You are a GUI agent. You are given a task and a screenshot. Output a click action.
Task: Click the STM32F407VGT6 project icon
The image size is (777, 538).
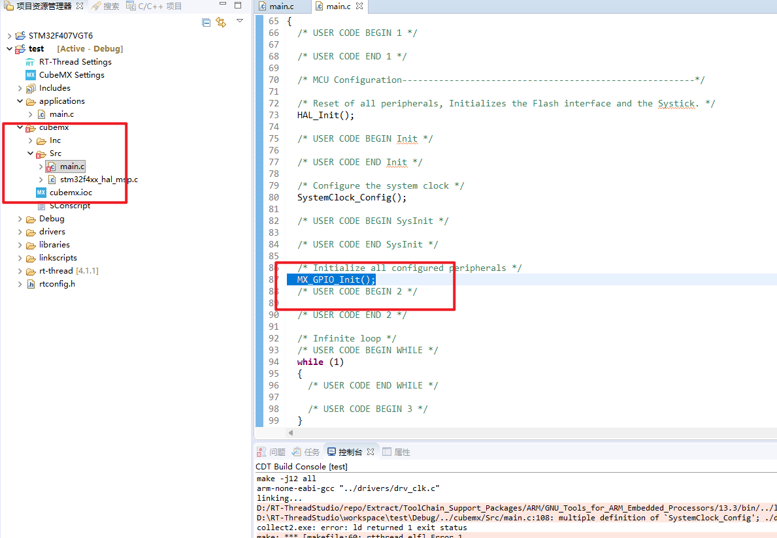(20, 36)
